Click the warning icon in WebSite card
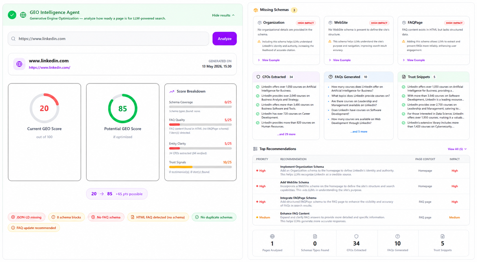 [330, 41]
